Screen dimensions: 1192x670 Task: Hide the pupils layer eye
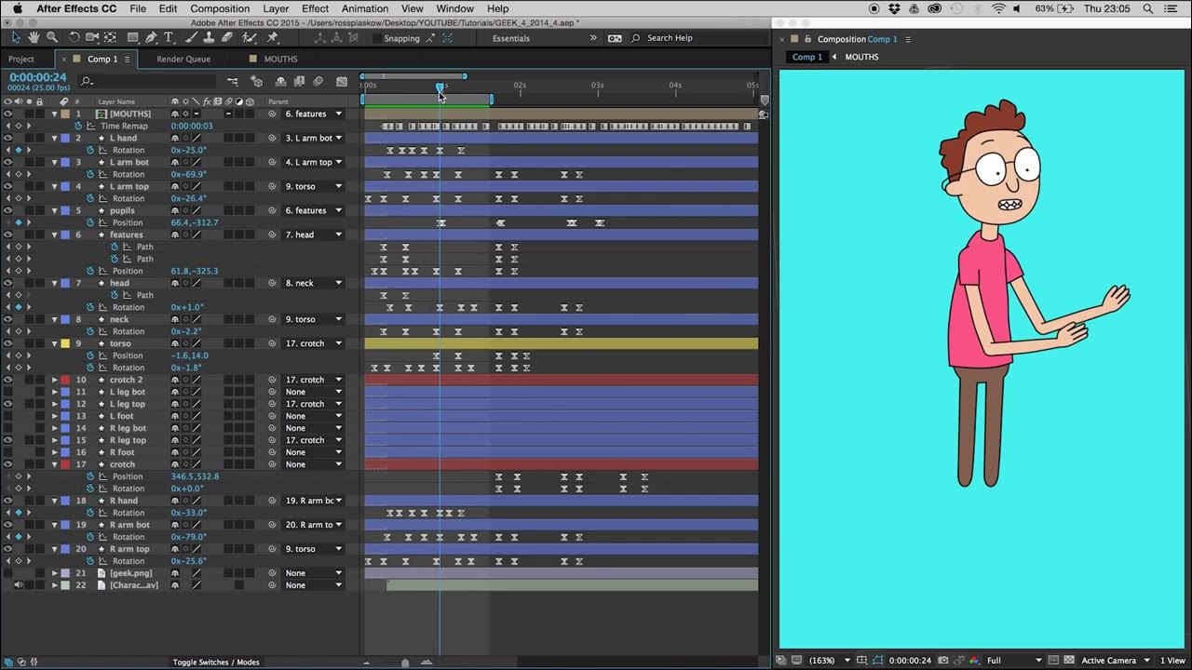point(8,210)
